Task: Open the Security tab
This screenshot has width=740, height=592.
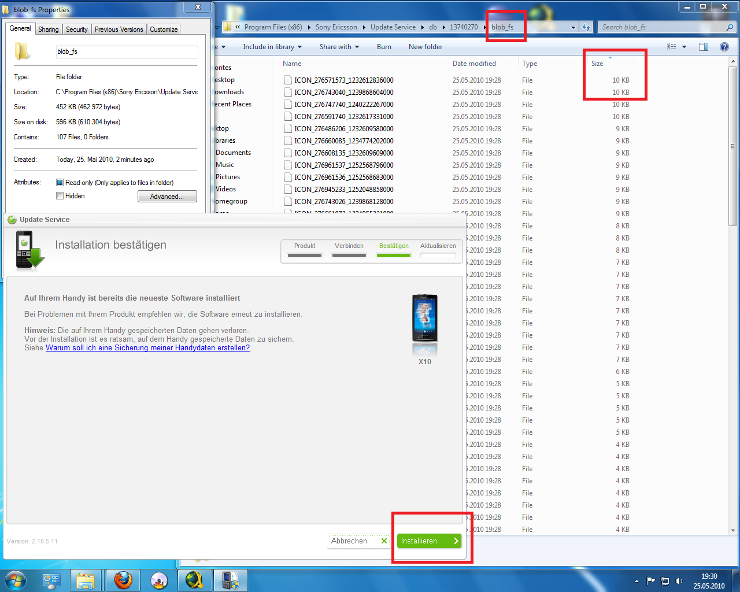Action: pyautogui.click(x=77, y=29)
